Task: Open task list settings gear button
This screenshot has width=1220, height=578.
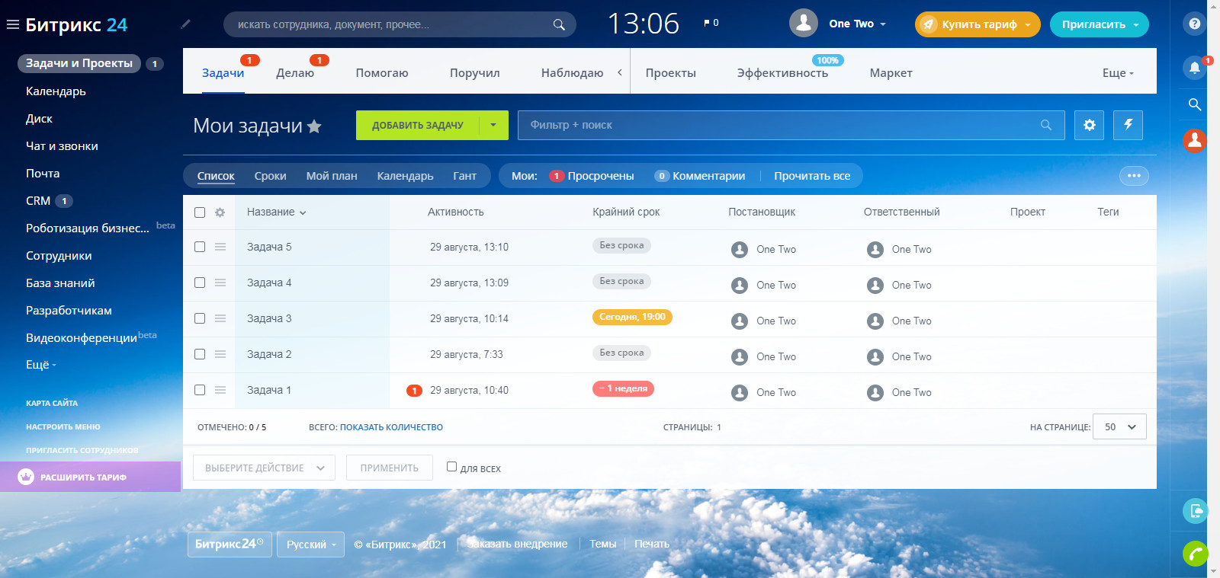Action: coord(1089,125)
